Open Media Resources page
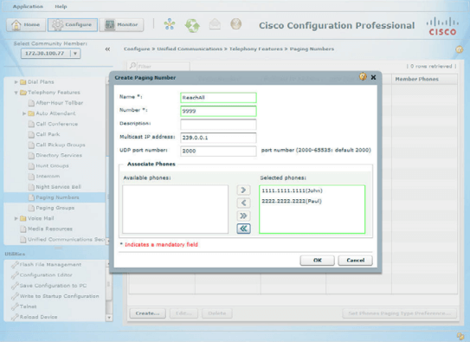Image resolution: width=470 pixels, height=342 pixels. click(x=50, y=229)
